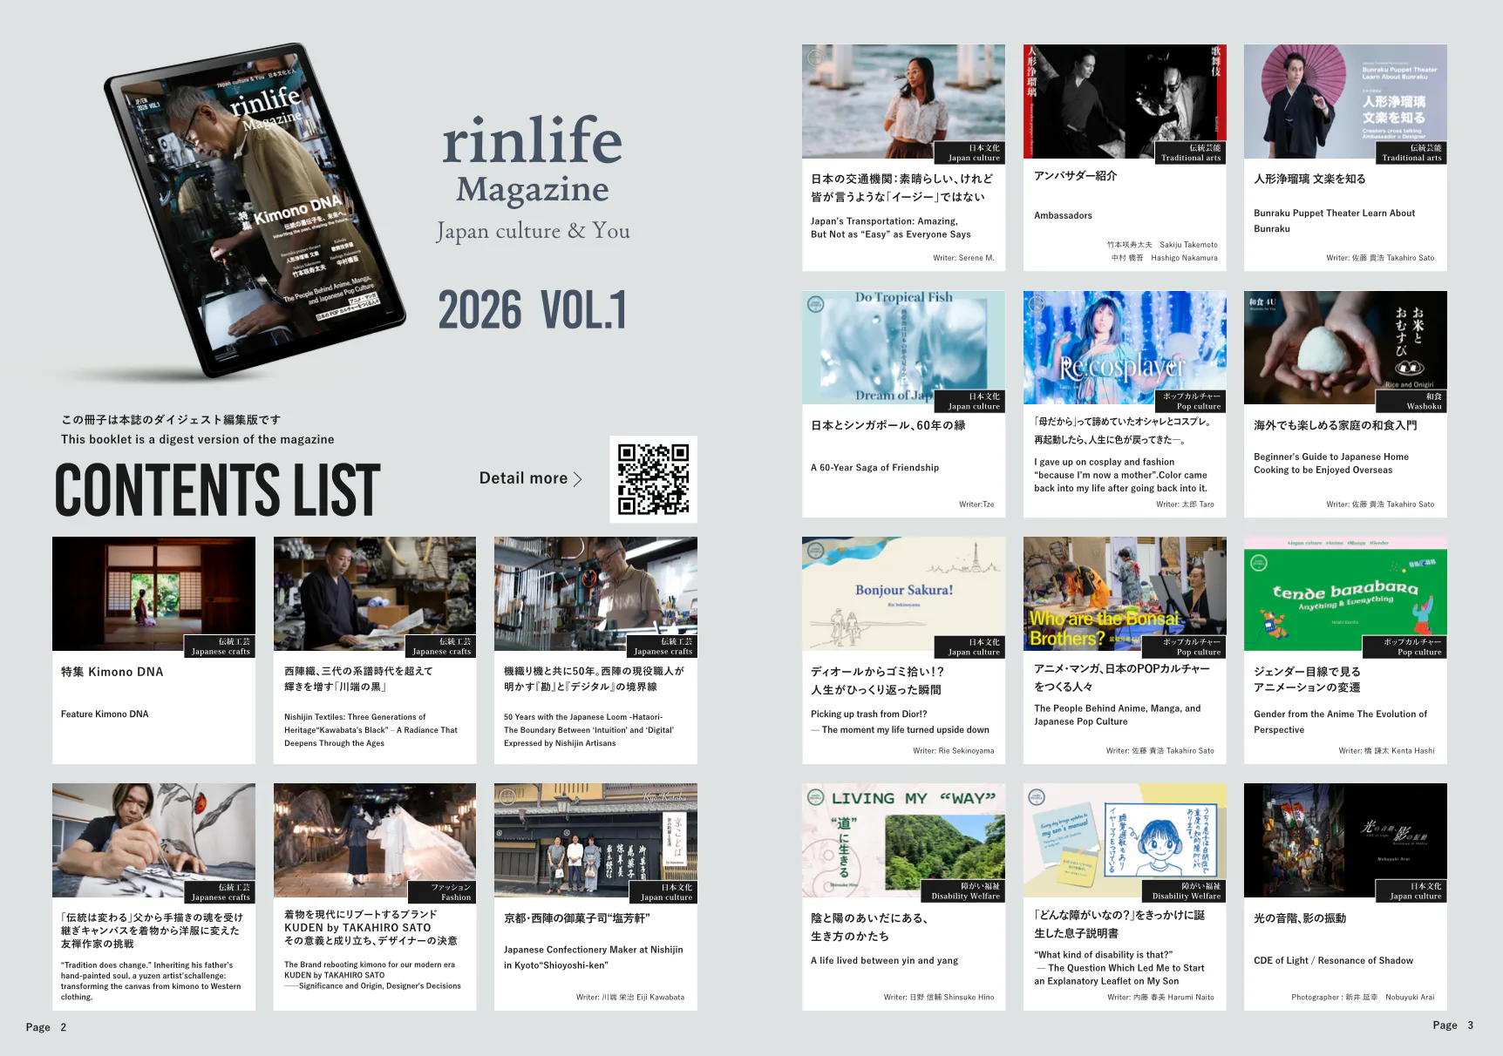Screen dimensions: 1503x1056
Task: Click the Page 3 number label
Action: 1452,1026
